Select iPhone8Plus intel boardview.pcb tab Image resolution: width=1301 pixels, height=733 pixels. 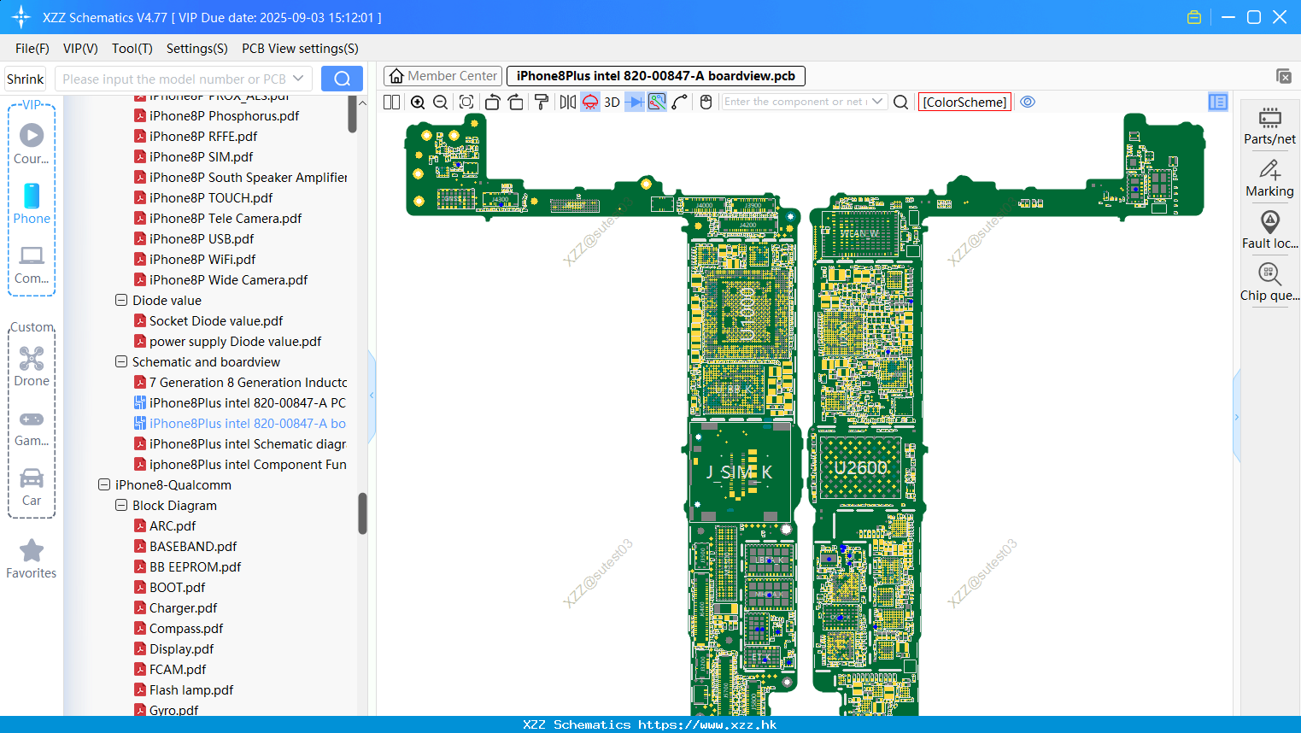(656, 76)
